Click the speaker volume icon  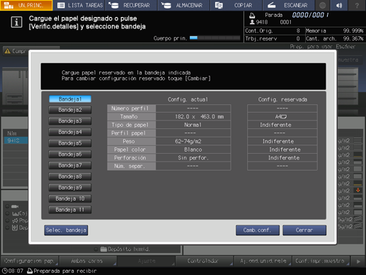pos(339,5)
